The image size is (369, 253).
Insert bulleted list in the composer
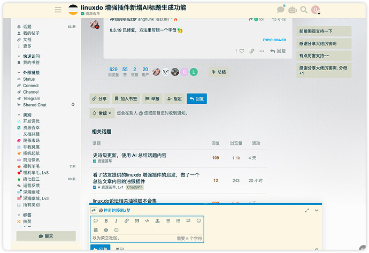tap(168, 221)
